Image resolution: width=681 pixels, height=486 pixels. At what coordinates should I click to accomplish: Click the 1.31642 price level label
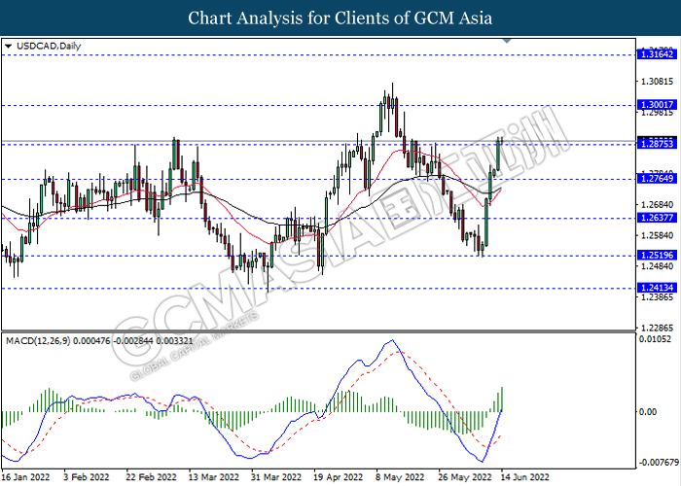[x=657, y=54]
